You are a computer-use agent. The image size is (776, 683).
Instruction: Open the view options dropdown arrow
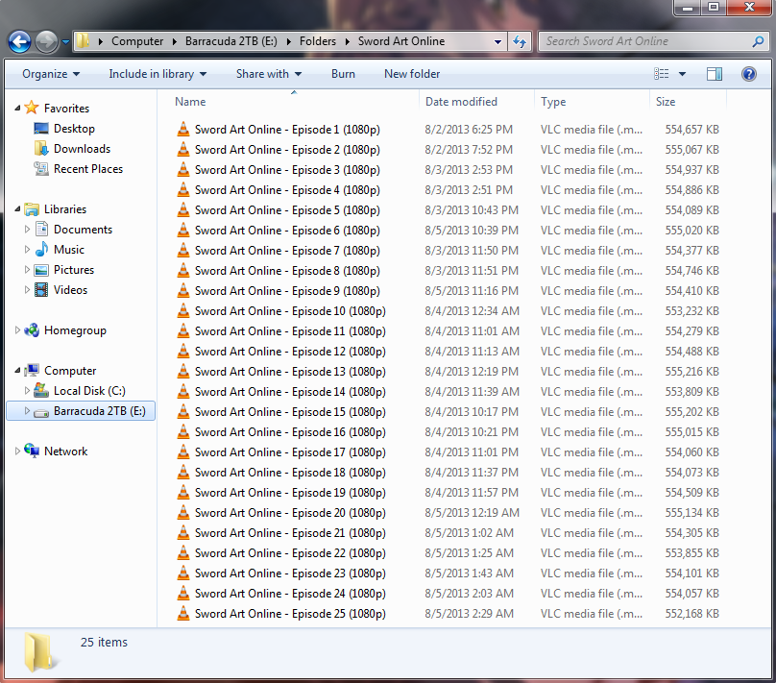pyautogui.click(x=682, y=74)
